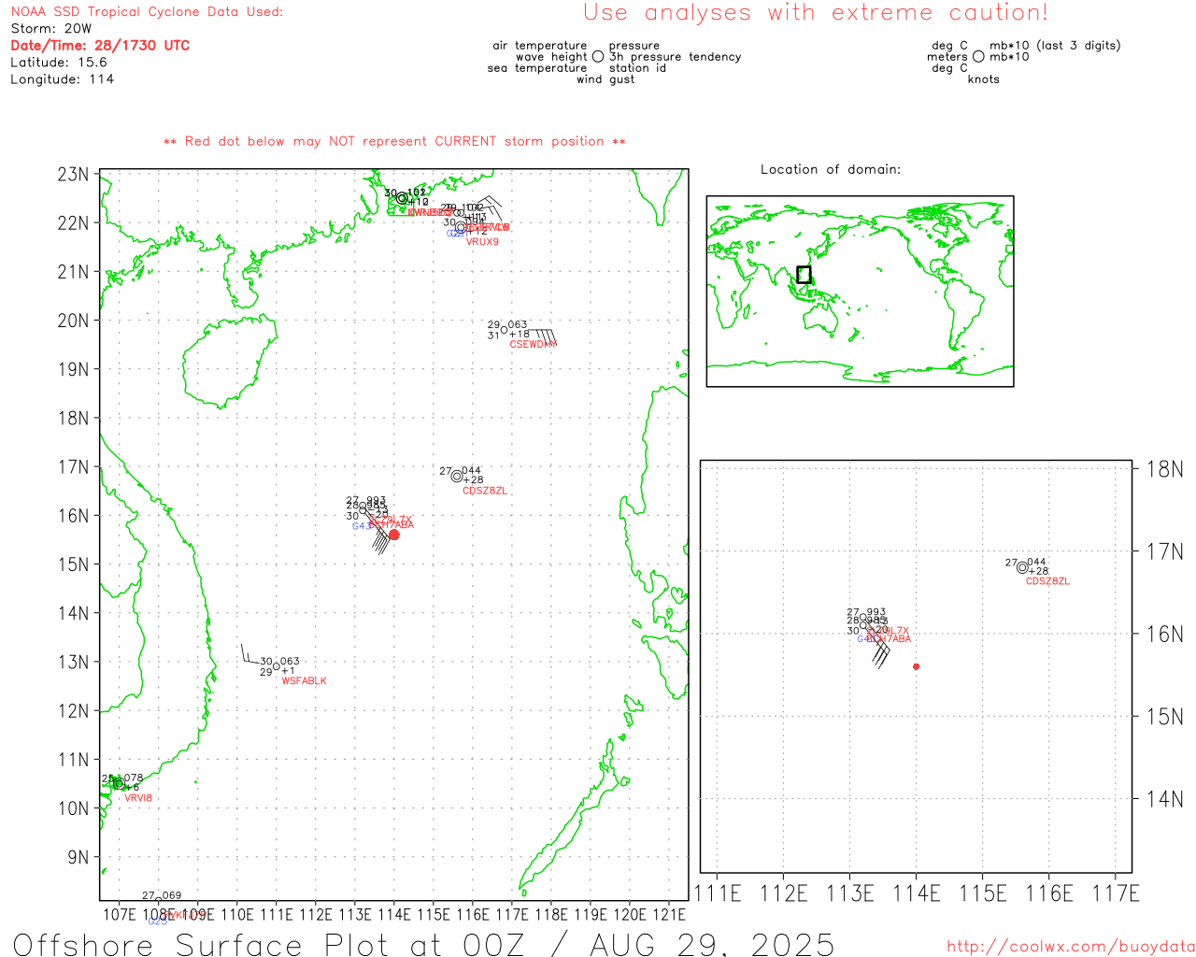The width and height of the screenshot is (1196, 957).
Task: Click the 12N latitude axis label
Action: [x=73, y=711]
